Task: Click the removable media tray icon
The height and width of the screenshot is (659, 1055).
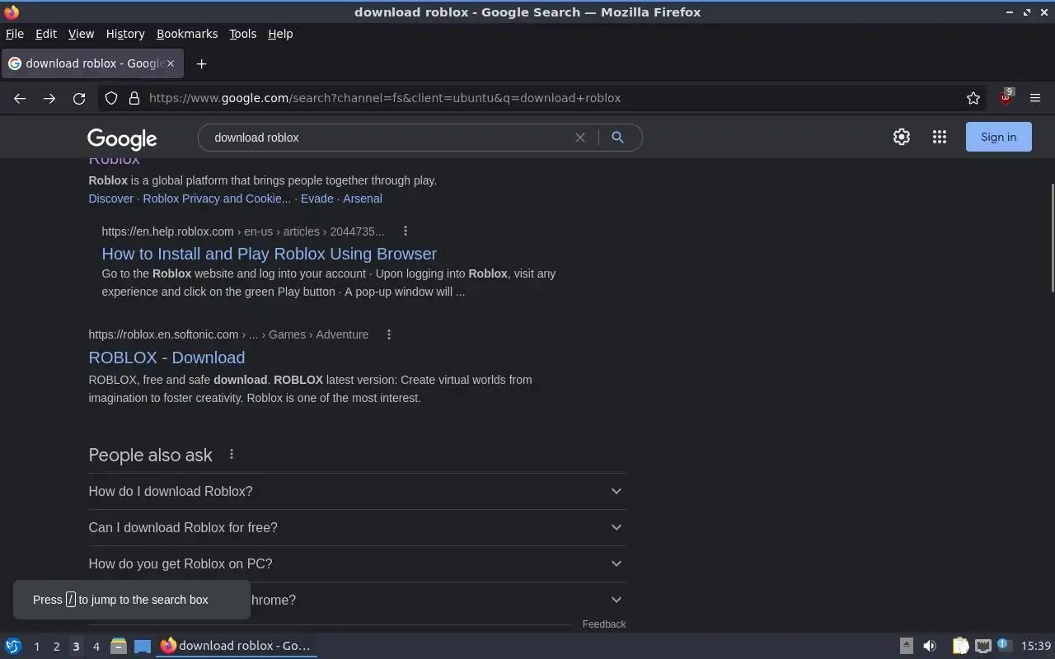Action: [906, 646]
